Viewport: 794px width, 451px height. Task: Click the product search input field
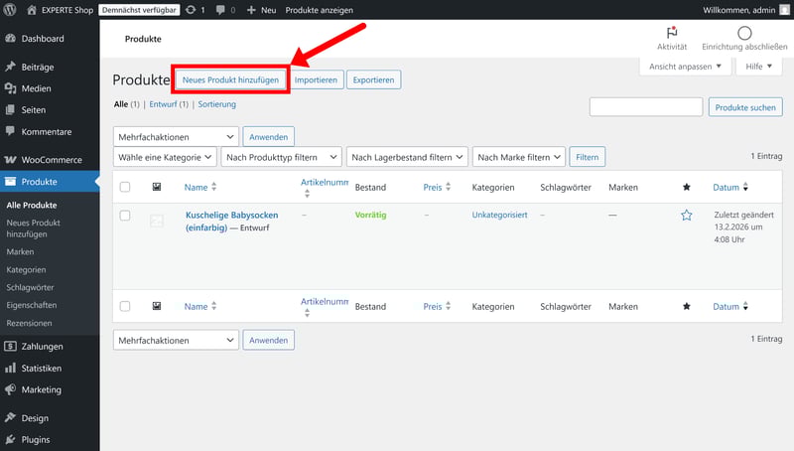click(x=646, y=107)
